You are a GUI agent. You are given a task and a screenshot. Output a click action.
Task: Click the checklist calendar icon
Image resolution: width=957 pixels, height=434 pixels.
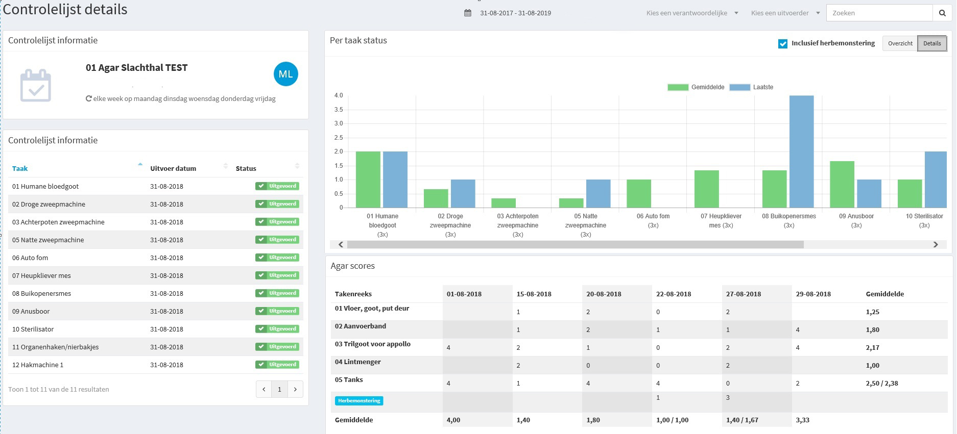pos(35,85)
